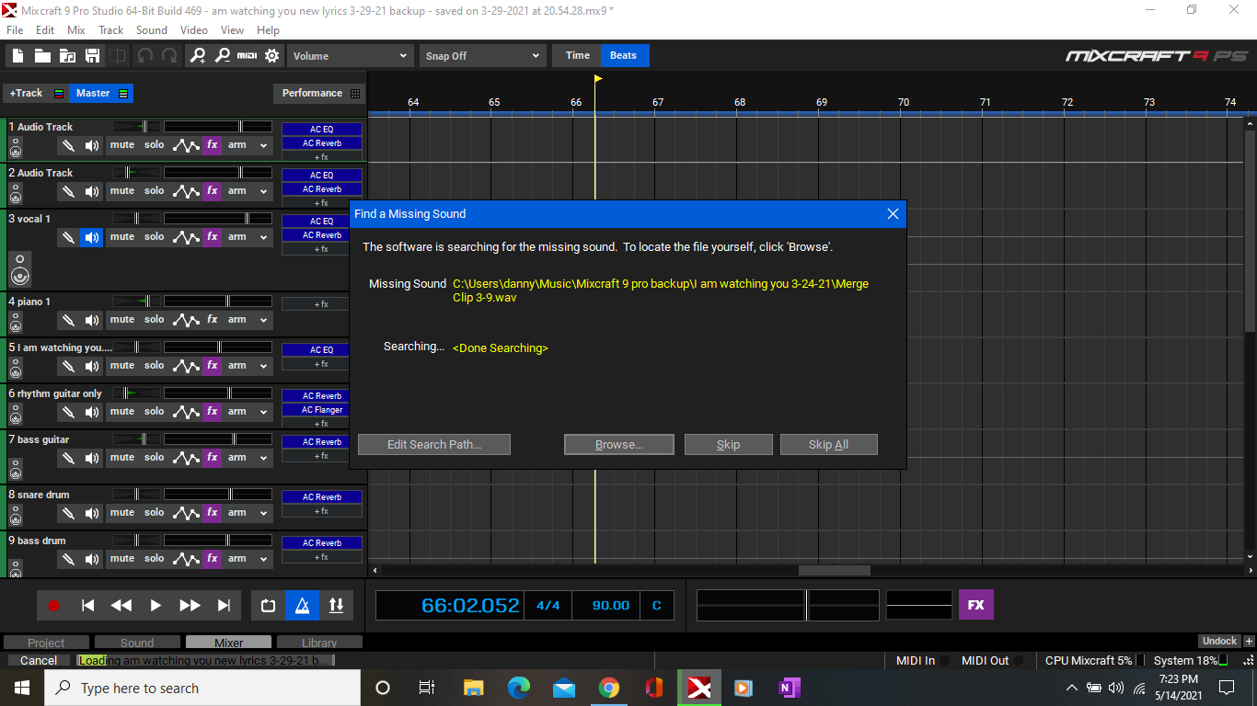
Task: Show automation on track 2 Audio Track
Action: [x=187, y=191]
